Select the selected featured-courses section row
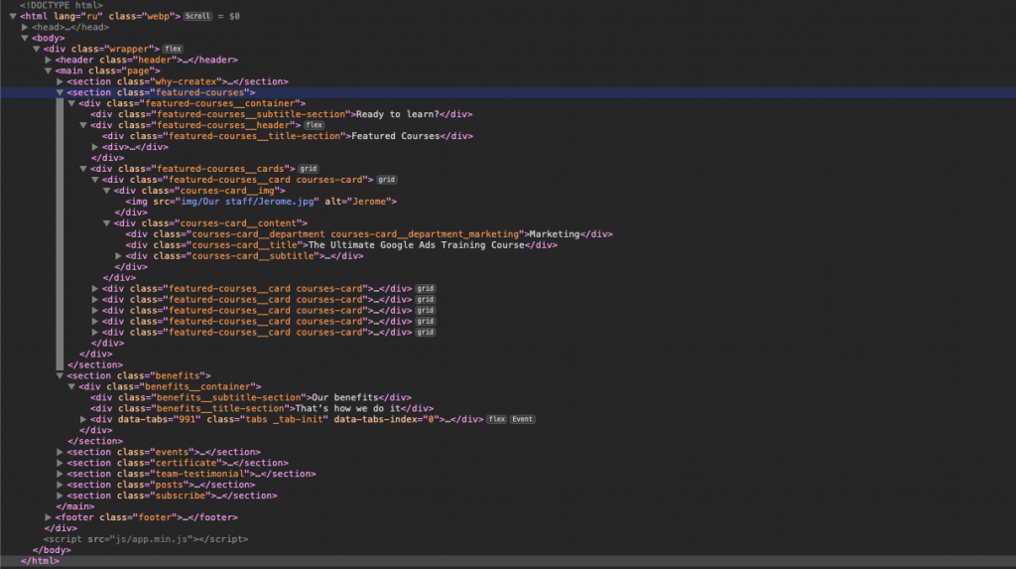The height and width of the screenshot is (569, 1016). (x=508, y=92)
